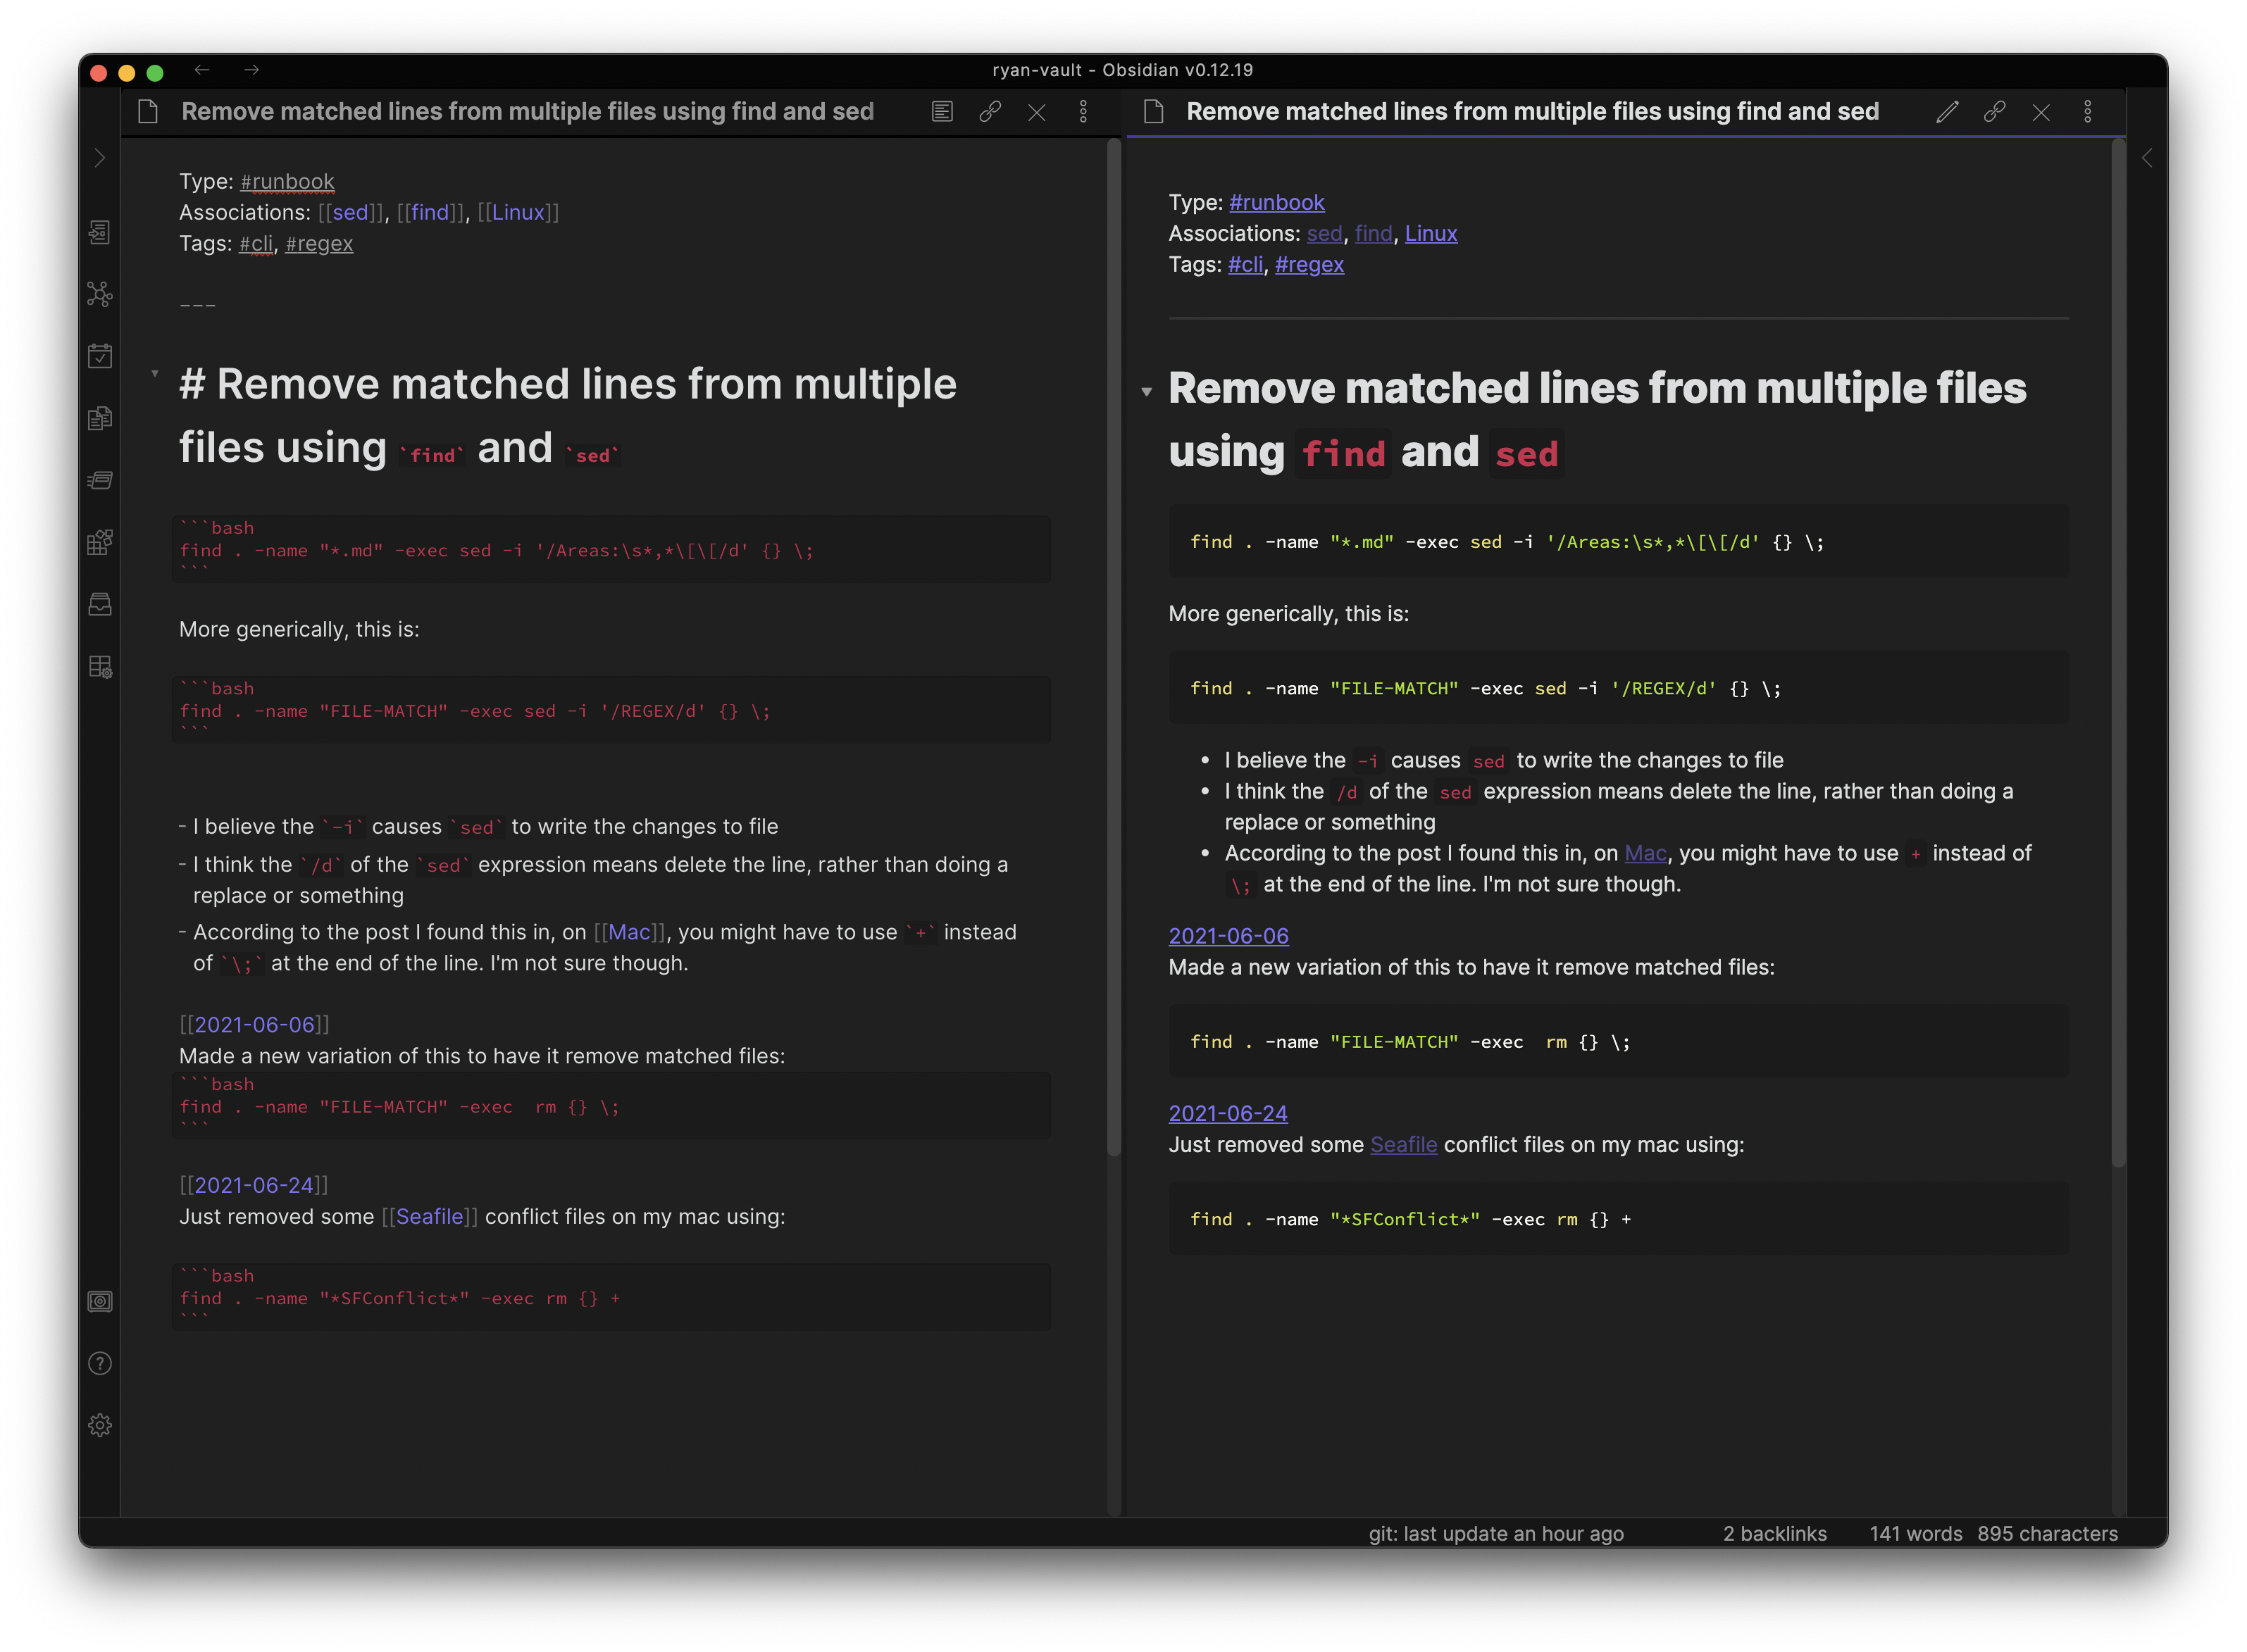Click the insert template documents icon
2247x1652 pixels.
pos(99,418)
